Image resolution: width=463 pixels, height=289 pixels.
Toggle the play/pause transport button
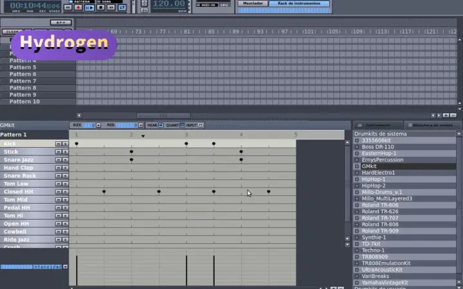tap(89, 7)
